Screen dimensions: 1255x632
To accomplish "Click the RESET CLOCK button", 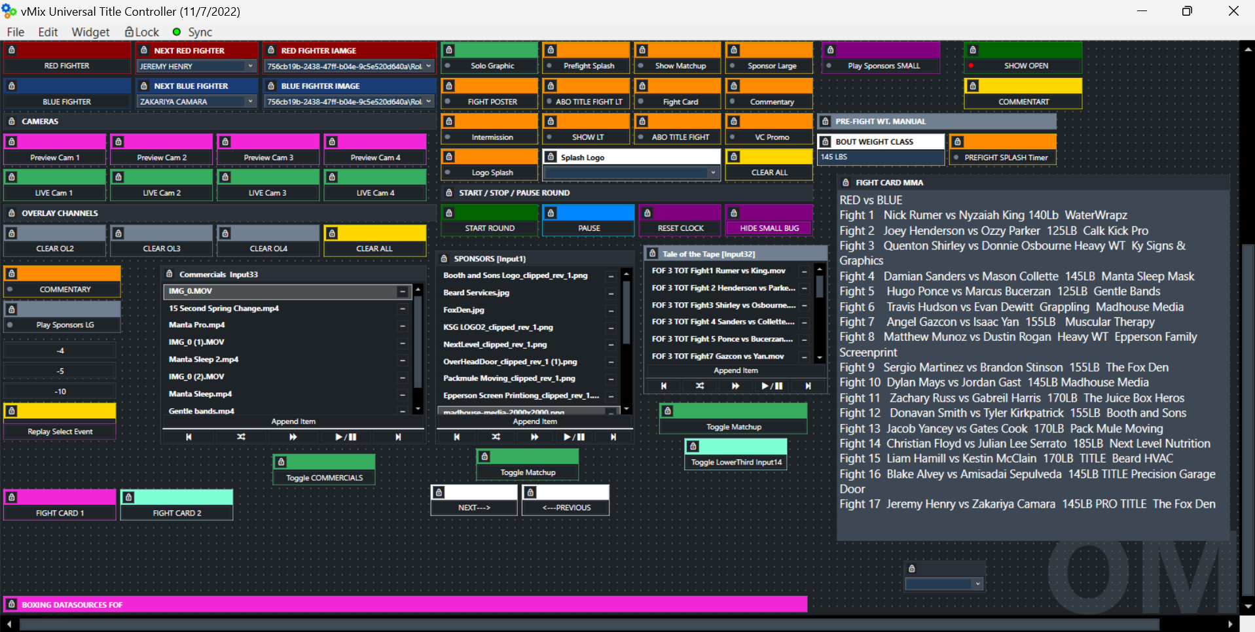I will [680, 228].
